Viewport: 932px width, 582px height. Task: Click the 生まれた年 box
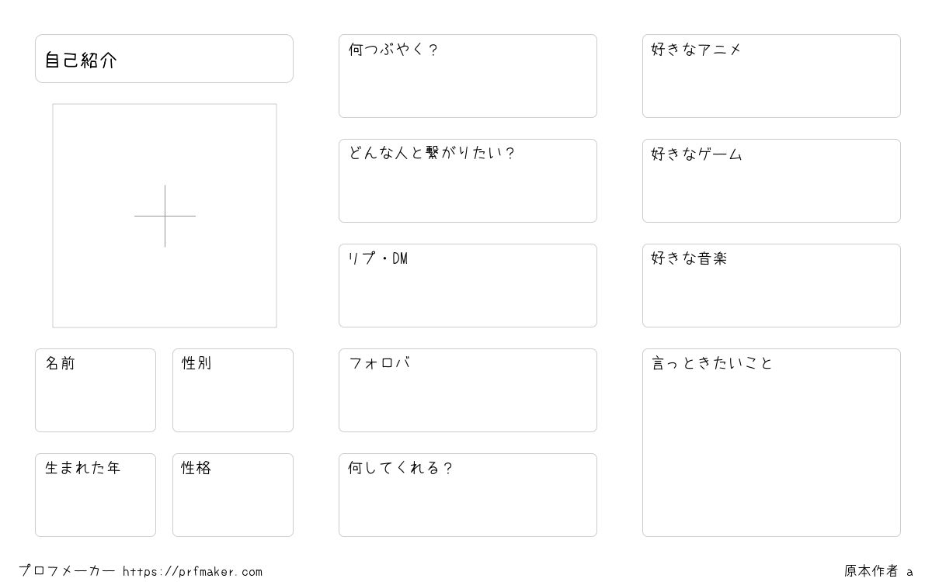[96, 495]
